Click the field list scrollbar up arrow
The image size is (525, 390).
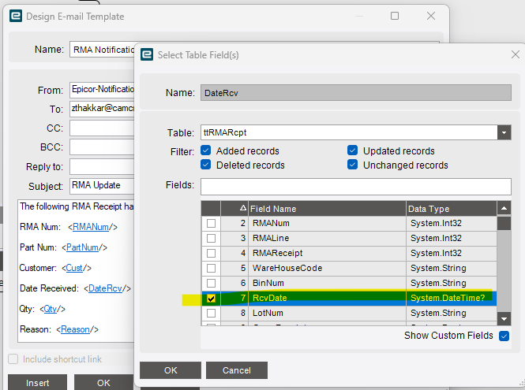point(504,209)
